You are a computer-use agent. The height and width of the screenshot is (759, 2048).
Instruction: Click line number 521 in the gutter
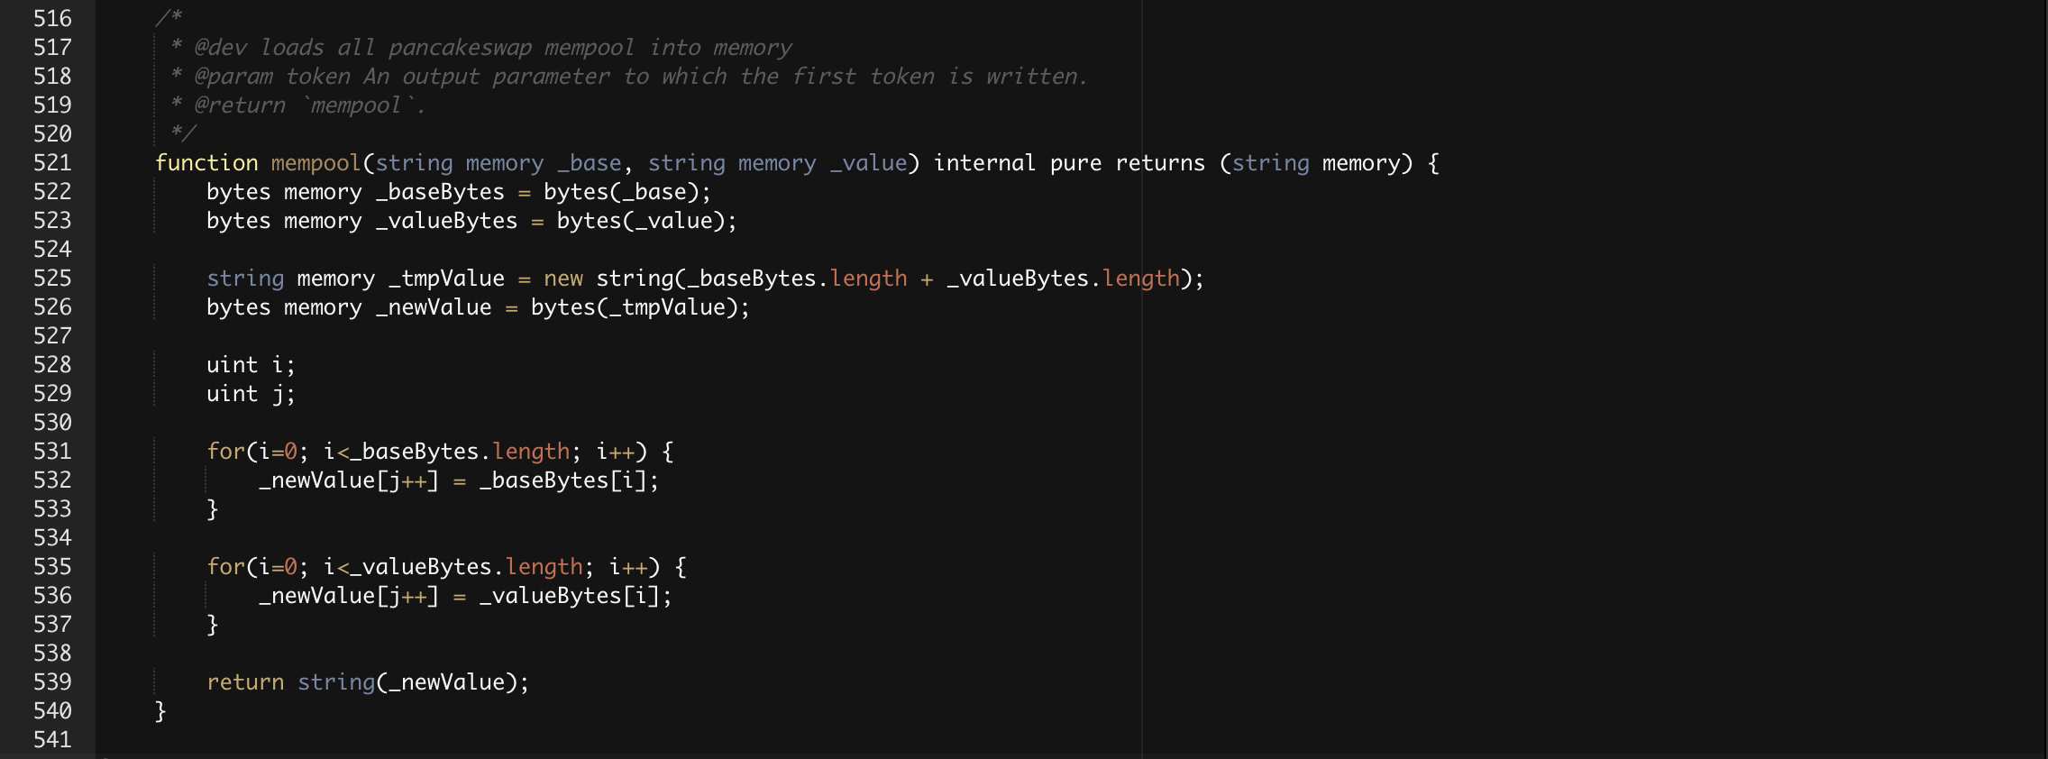[52, 162]
